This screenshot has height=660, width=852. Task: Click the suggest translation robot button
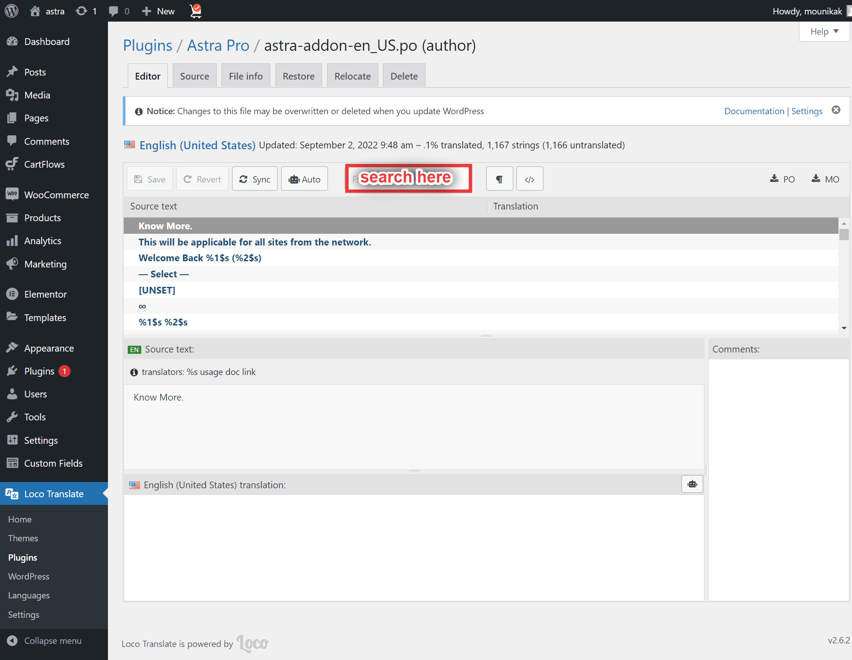coord(692,484)
